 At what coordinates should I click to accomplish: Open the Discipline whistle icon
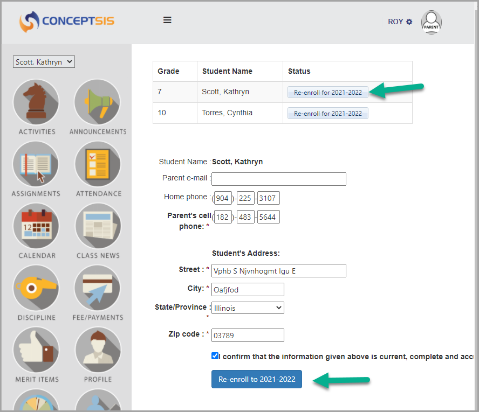click(36, 288)
